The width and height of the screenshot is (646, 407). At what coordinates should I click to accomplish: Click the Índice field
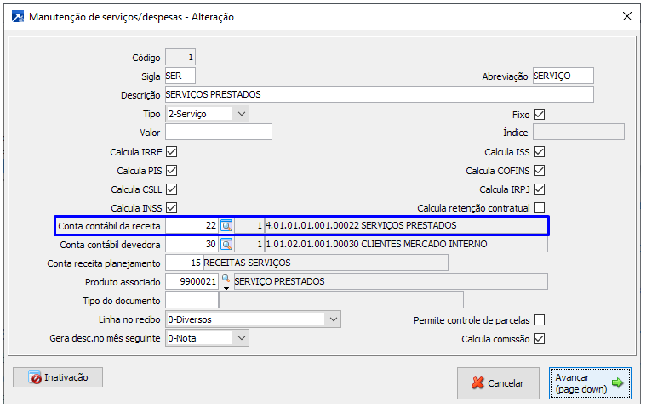pos(579,133)
